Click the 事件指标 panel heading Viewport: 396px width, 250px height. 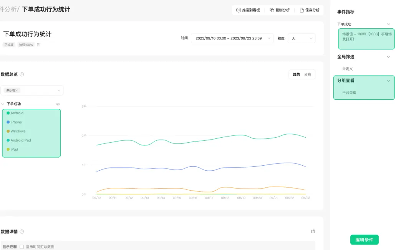346,12
